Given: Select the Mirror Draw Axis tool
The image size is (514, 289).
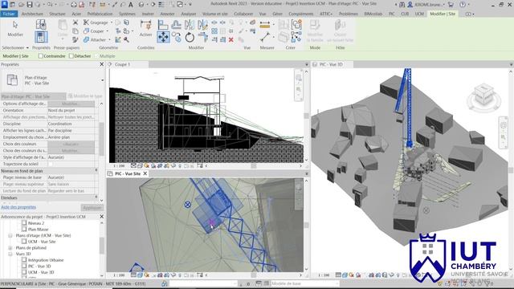Looking at the screenshot, I should pyautogui.click(x=202, y=25).
